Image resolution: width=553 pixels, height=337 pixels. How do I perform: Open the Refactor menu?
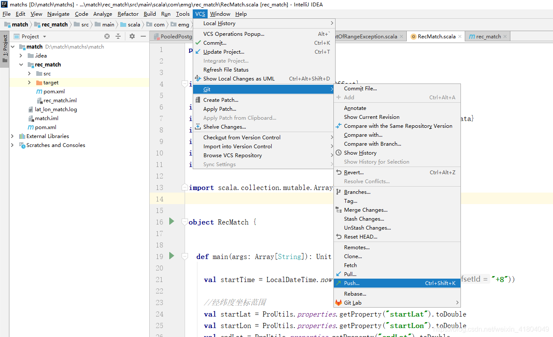tap(128, 14)
